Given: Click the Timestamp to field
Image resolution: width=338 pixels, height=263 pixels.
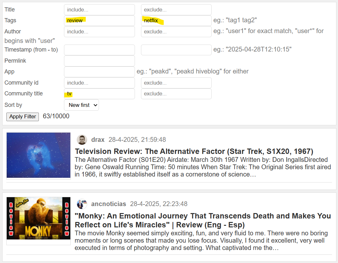Looking at the screenshot, I should (x=176, y=50).
